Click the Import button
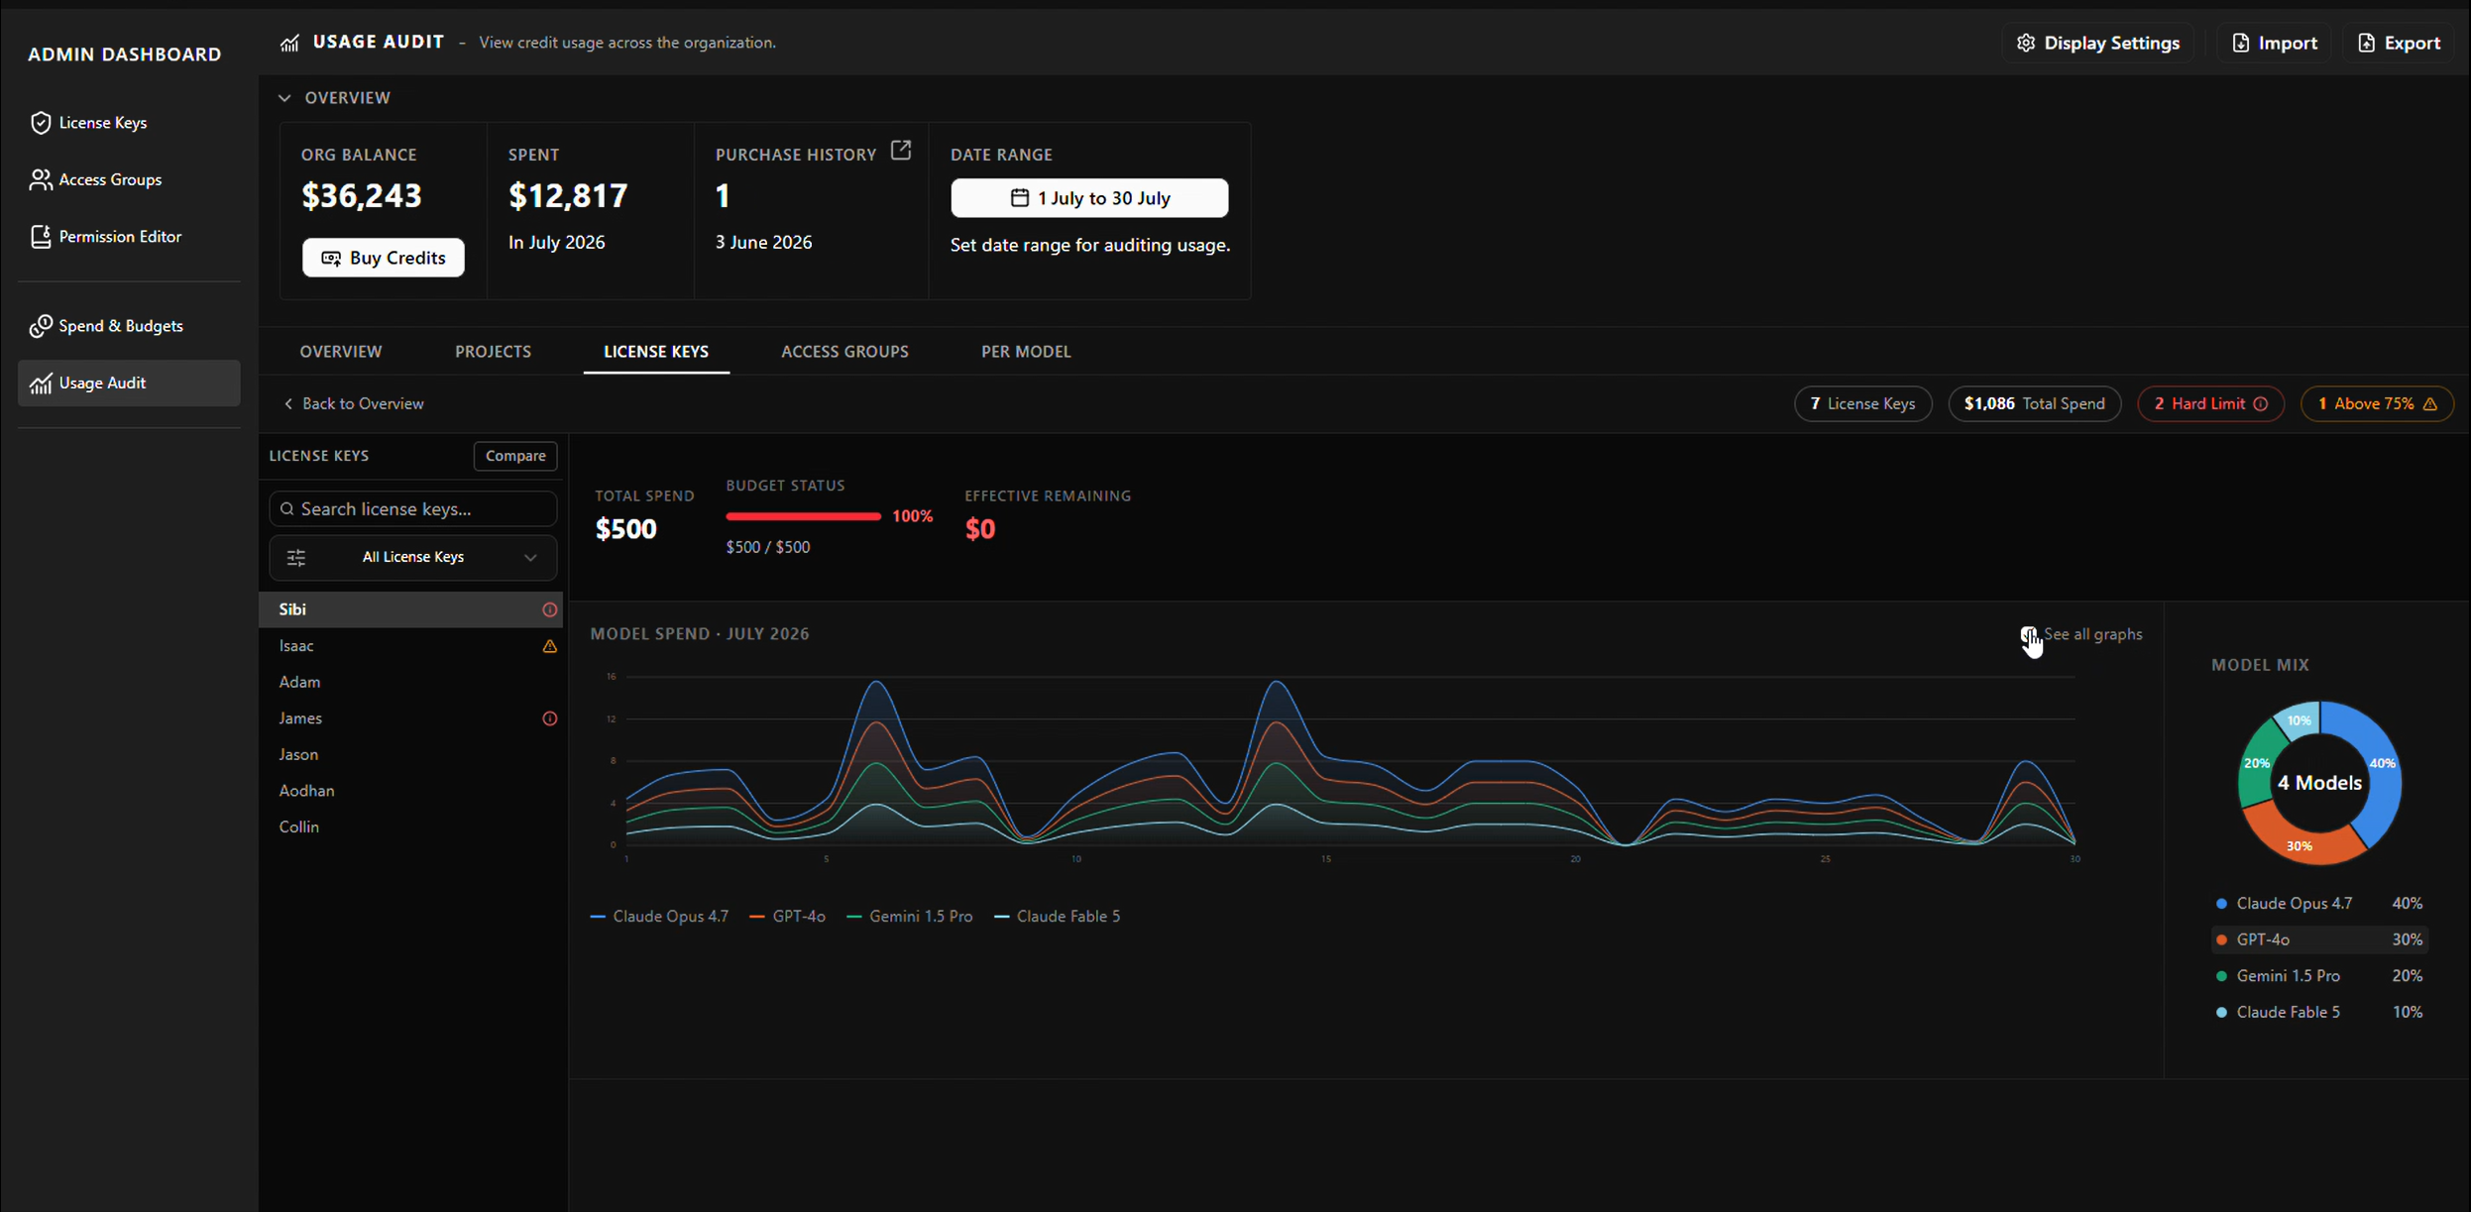Screen dimensions: 2471x1212 [2275, 43]
